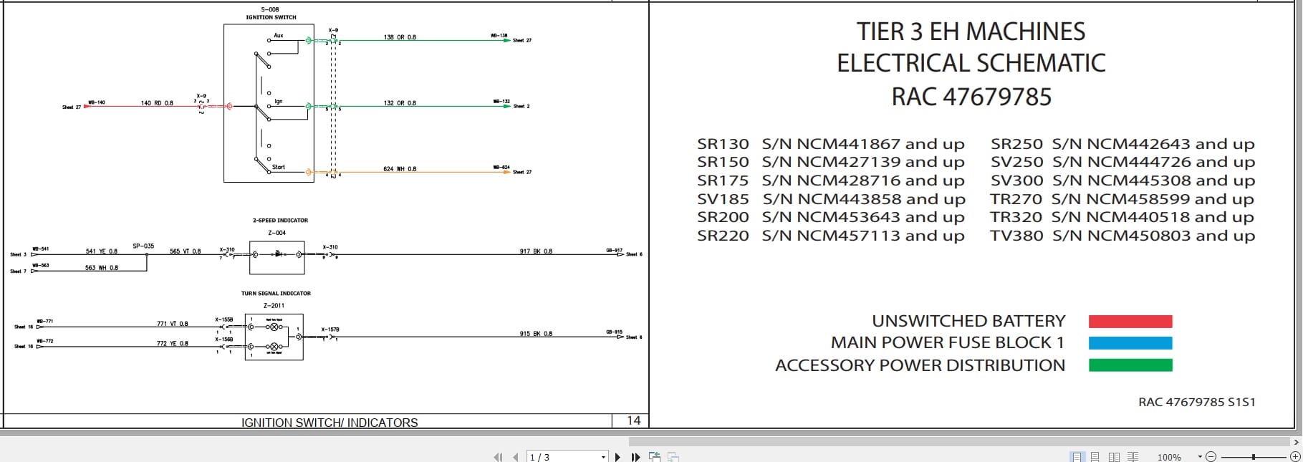This screenshot has height=462, width=1303.
Task: Click the '915 BK 0.8' wire label
Action: [536, 334]
